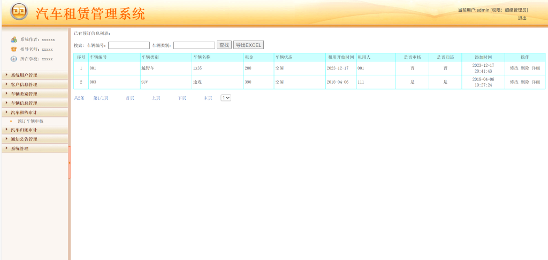Viewport: 548px width, 260px height.
Task: Export the list with 导出EXCEL button
Action: tap(248, 45)
